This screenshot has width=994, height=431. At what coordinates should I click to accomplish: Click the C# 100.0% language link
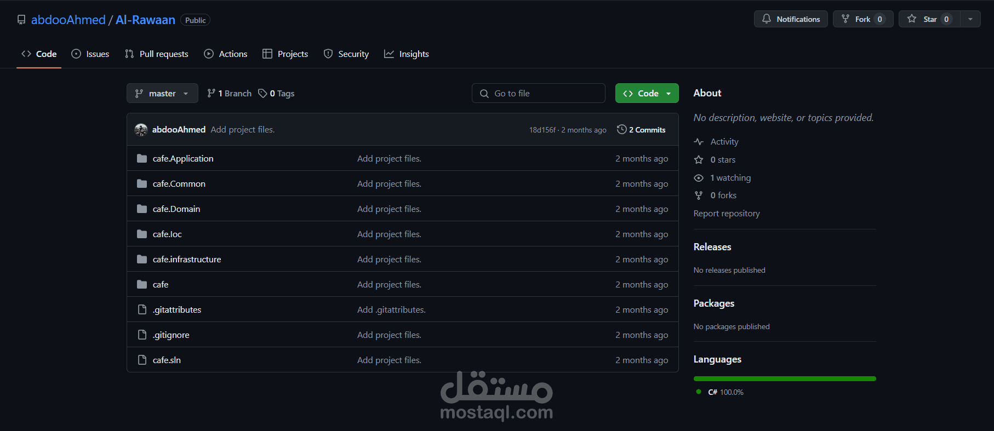[725, 392]
